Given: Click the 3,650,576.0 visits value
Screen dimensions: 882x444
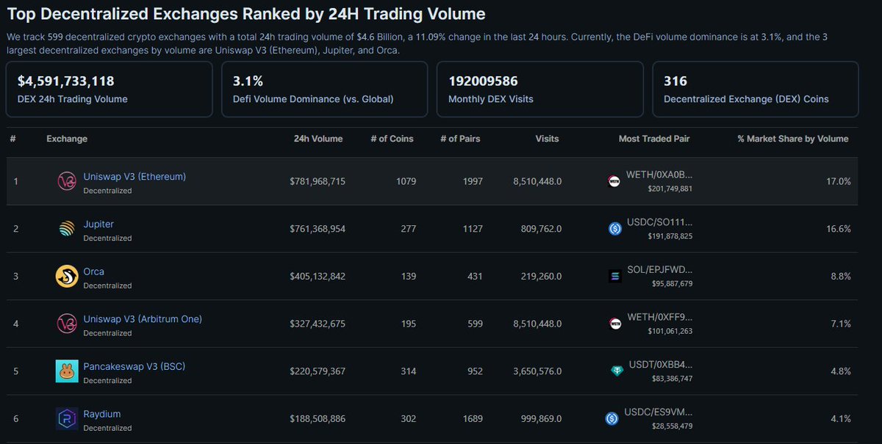Looking at the screenshot, I should [537, 371].
